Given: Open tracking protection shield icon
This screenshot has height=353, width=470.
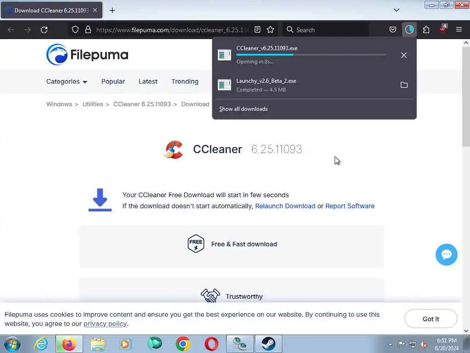Looking at the screenshot, I should point(75,30).
